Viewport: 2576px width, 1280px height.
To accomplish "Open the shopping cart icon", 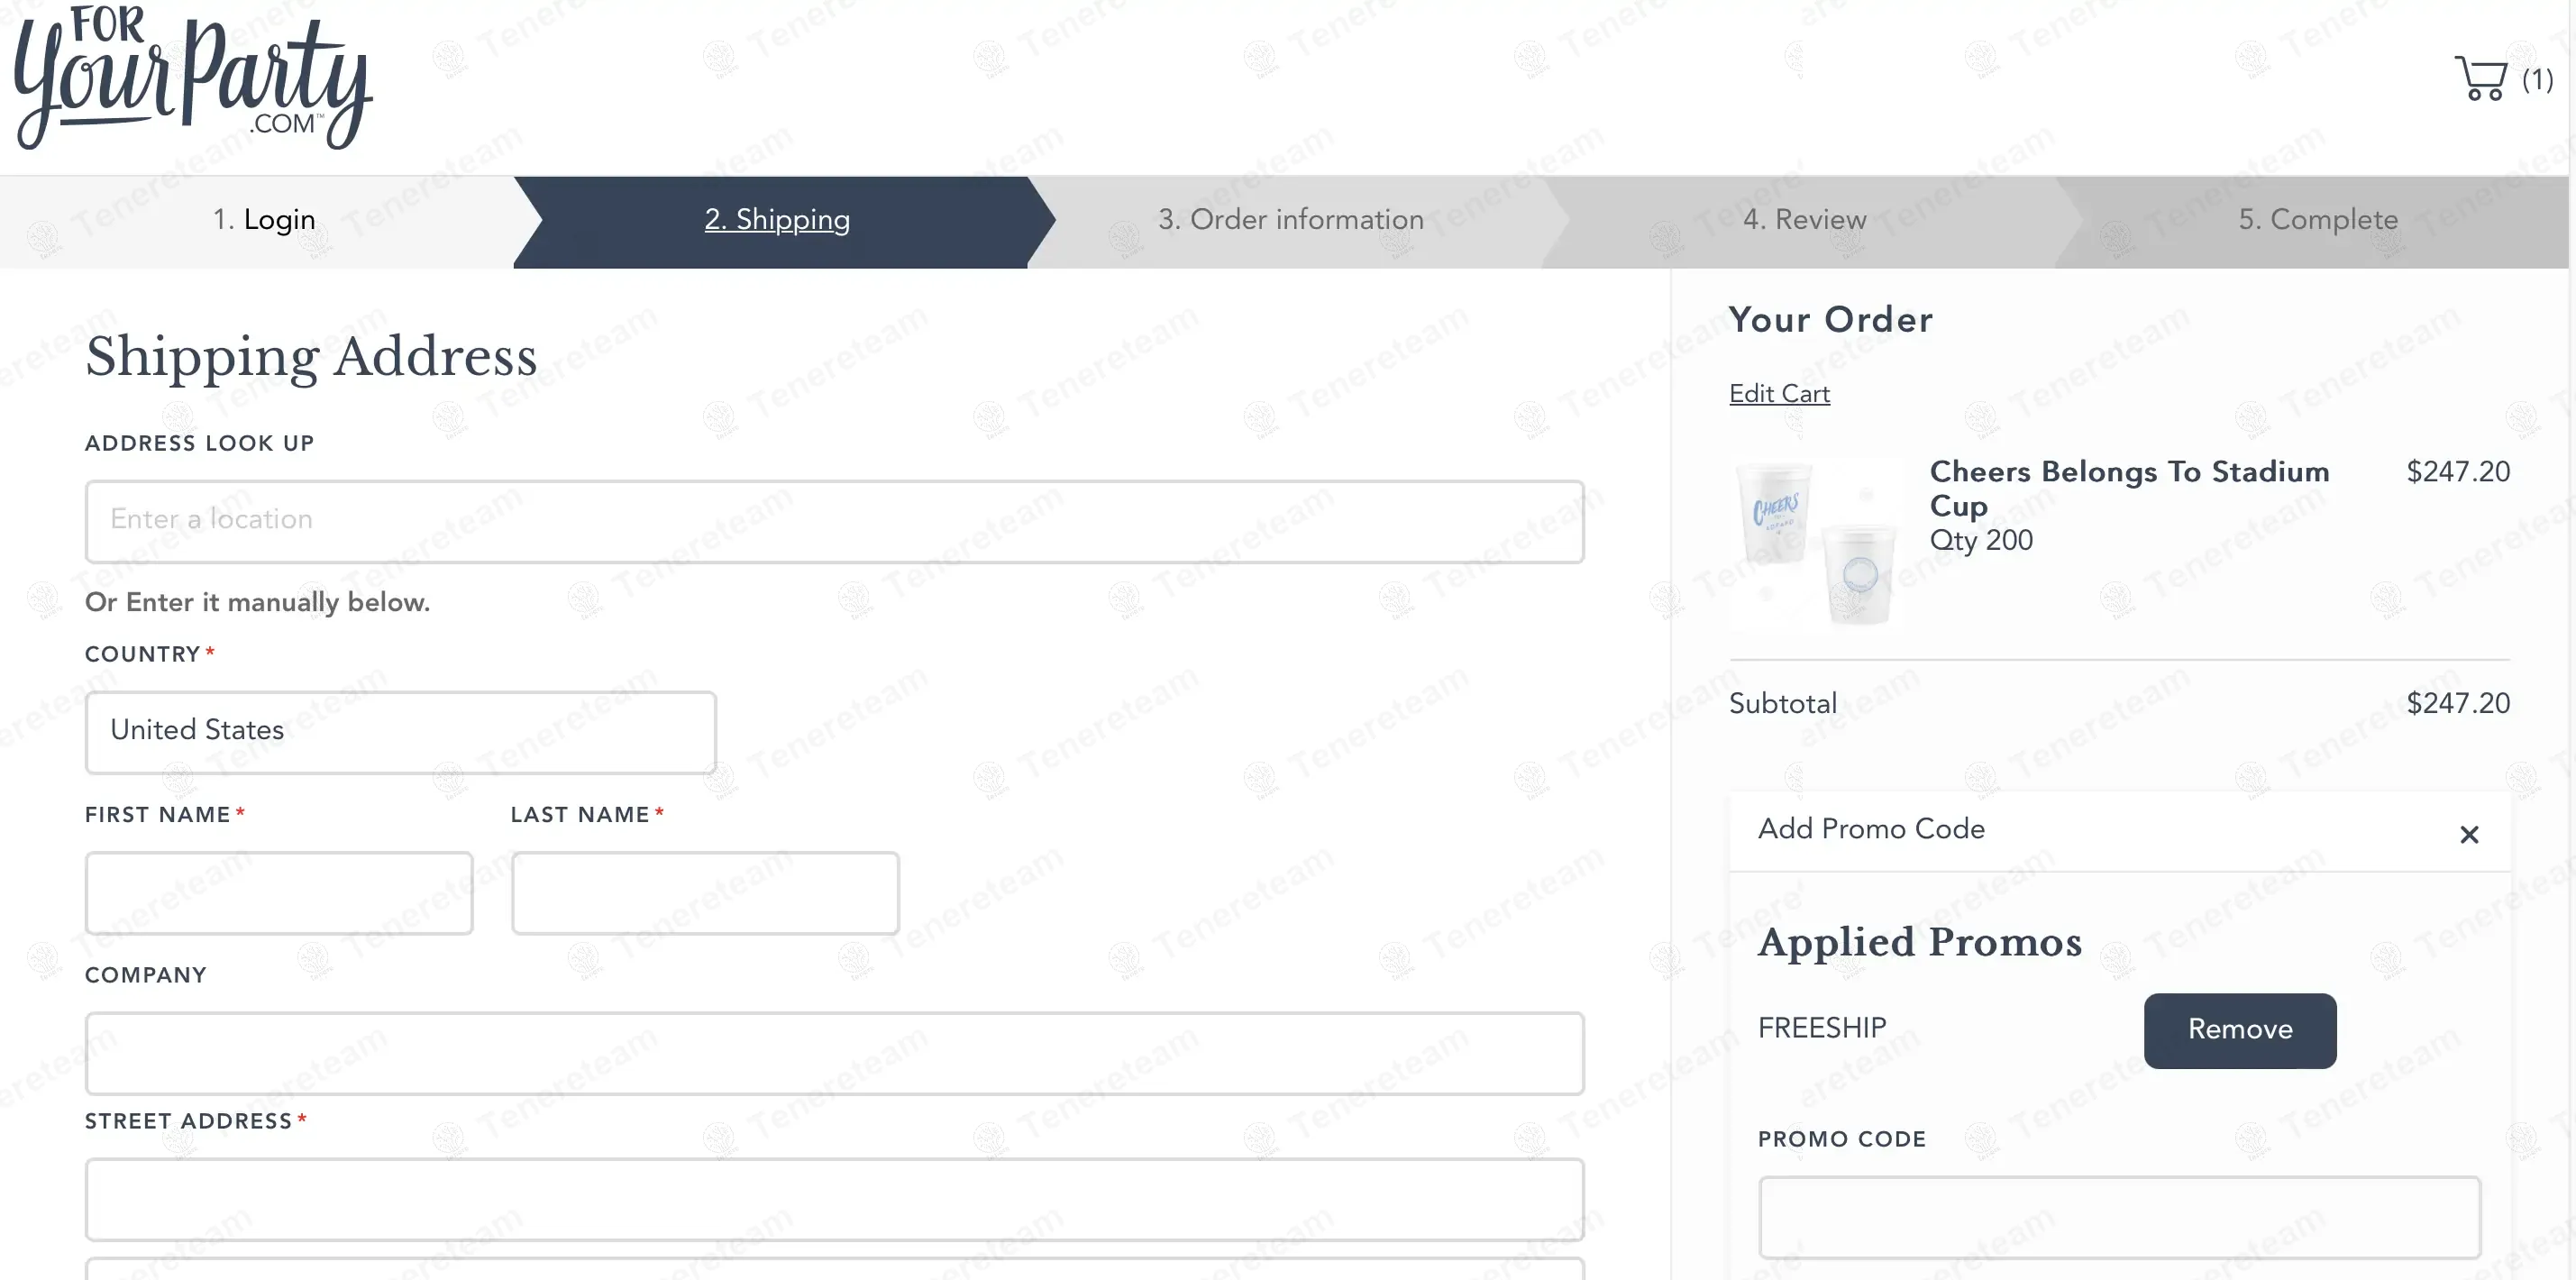I will [x=2481, y=78].
